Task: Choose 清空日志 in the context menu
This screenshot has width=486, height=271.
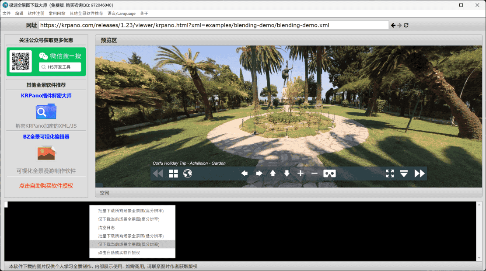Action: (106, 228)
